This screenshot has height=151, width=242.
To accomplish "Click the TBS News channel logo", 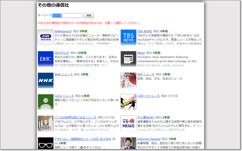I will click(128, 37).
